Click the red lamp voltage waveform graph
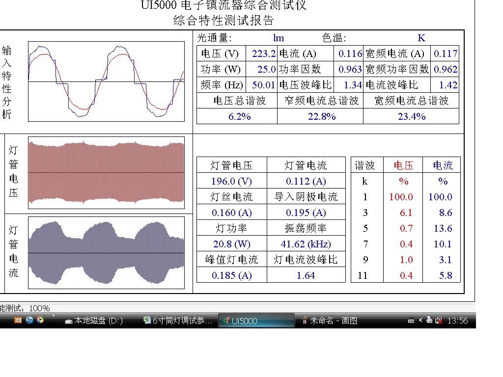The height and width of the screenshot is (377, 503). [x=106, y=173]
